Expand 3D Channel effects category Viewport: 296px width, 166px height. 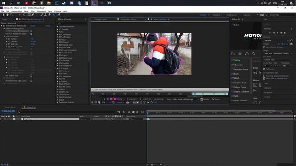[57, 30]
